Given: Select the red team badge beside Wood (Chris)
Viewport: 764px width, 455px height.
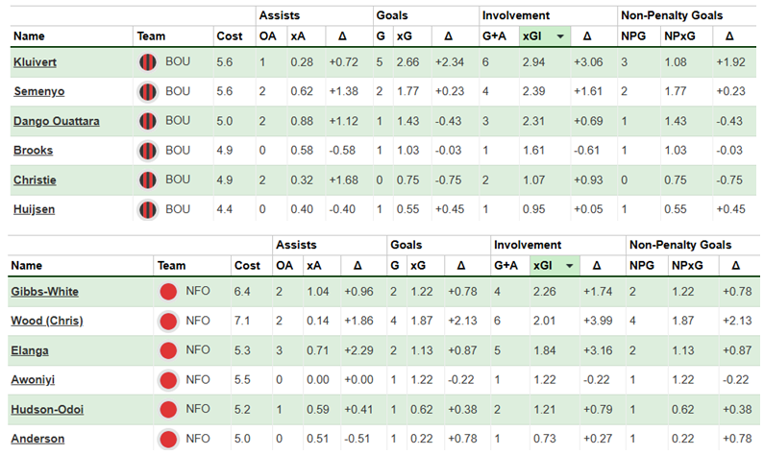Looking at the screenshot, I should [168, 321].
